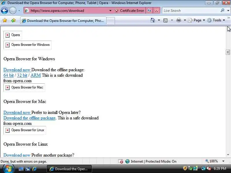Click the 100% zoom level button
231x173 pixels.
click(212, 161)
